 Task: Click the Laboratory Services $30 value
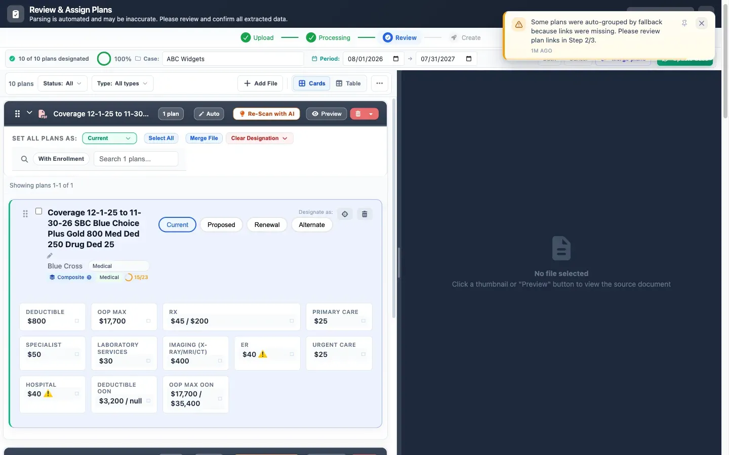pyautogui.click(x=106, y=361)
